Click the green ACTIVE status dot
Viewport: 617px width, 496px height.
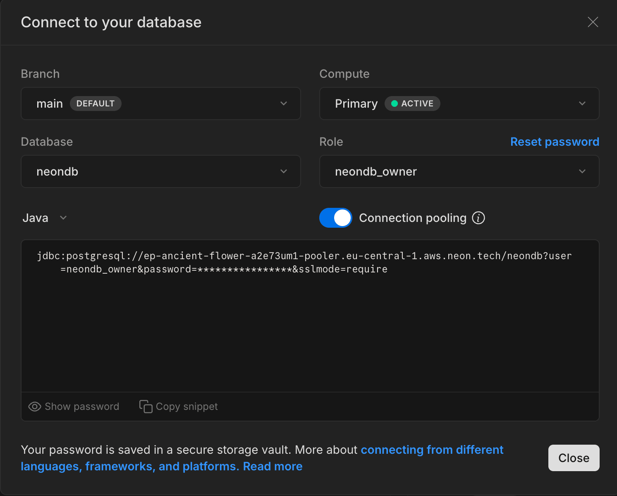(395, 104)
